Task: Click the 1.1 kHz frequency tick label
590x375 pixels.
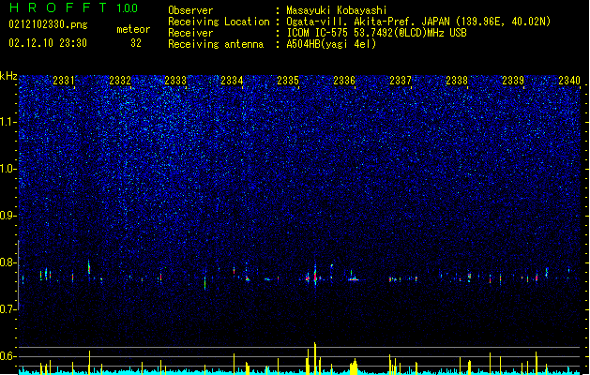Action: (8, 122)
